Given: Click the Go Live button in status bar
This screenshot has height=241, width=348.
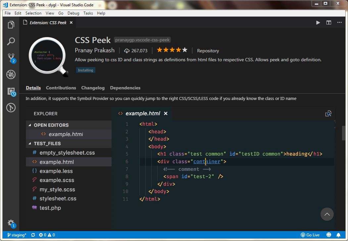Looking at the screenshot, I should pyautogui.click(x=311, y=235).
